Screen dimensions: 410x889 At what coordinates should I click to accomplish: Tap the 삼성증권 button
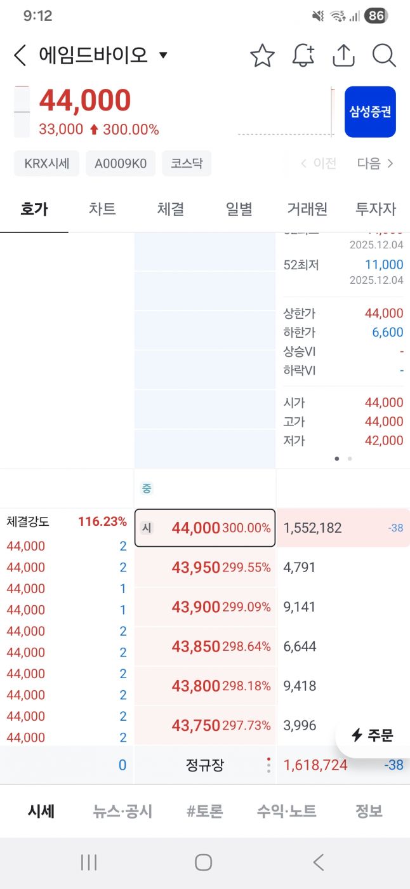click(370, 112)
